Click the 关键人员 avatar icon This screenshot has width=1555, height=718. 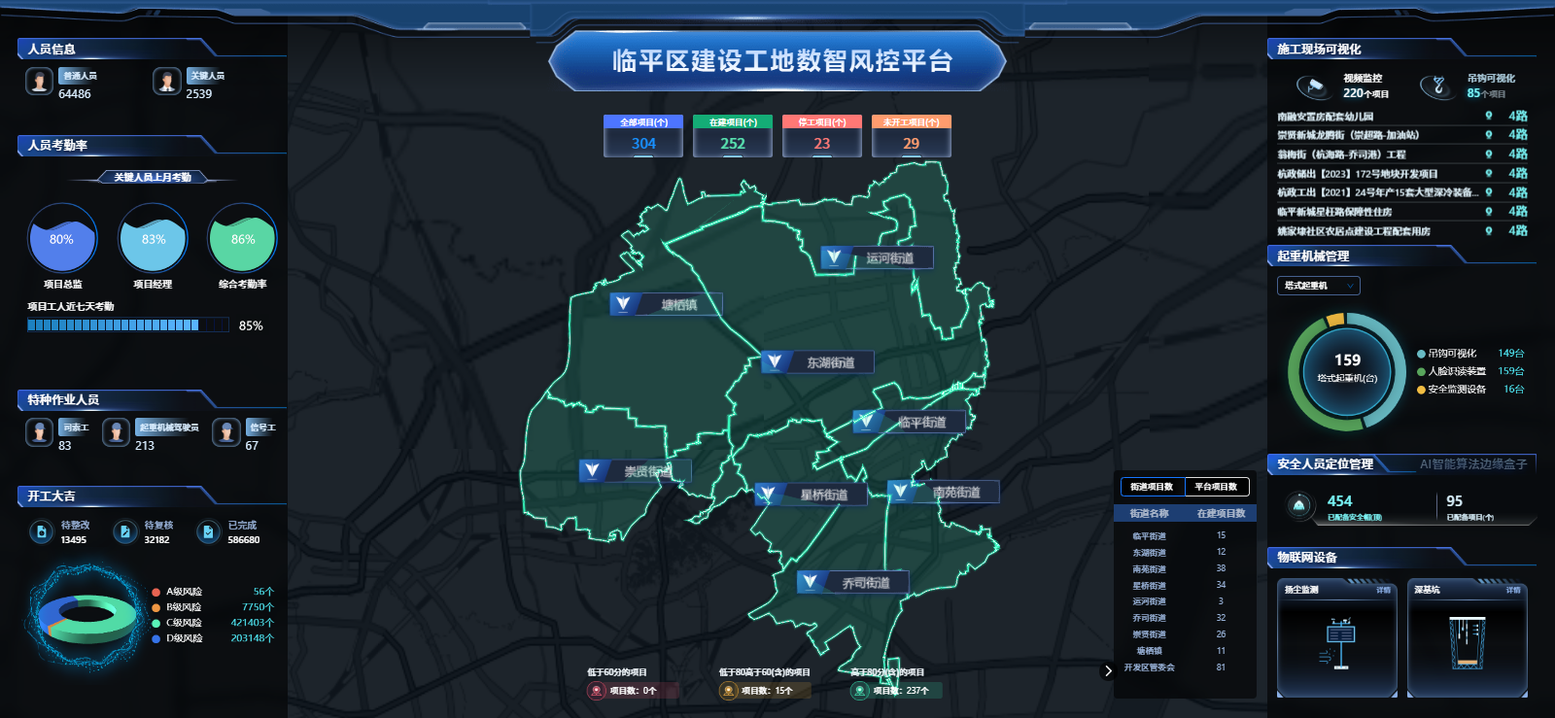[167, 82]
